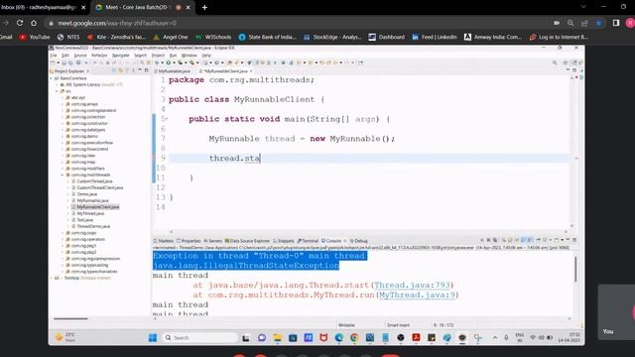Image resolution: width=635 pixels, height=357 pixels.
Task: Click the Save icon in Eclipse toolbar
Action: click(x=63, y=62)
